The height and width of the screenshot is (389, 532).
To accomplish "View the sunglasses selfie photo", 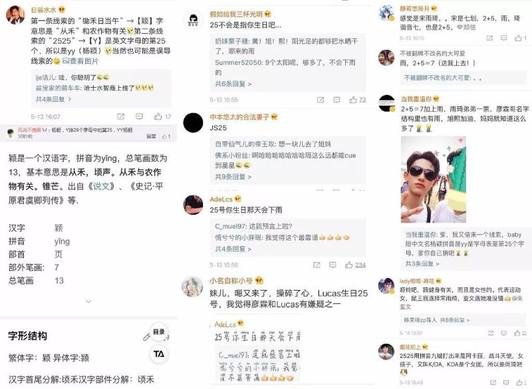I will [x=434, y=180].
